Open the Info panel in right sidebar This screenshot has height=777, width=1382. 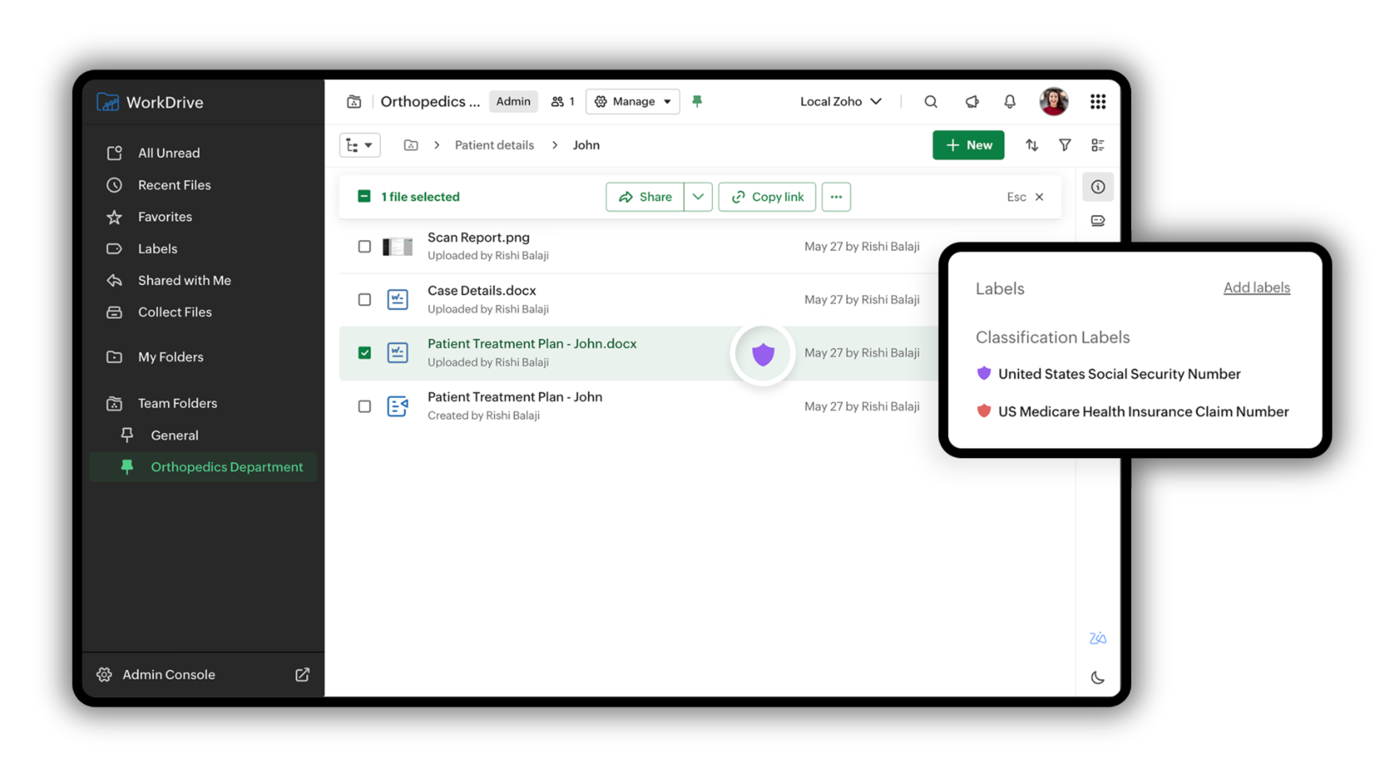(x=1098, y=187)
